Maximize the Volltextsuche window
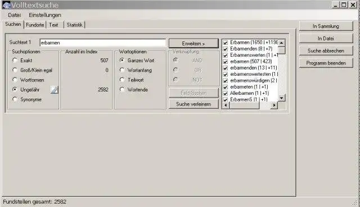360x207 pixels. tap(344, 5)
